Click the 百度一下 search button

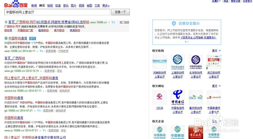point(120,12)
